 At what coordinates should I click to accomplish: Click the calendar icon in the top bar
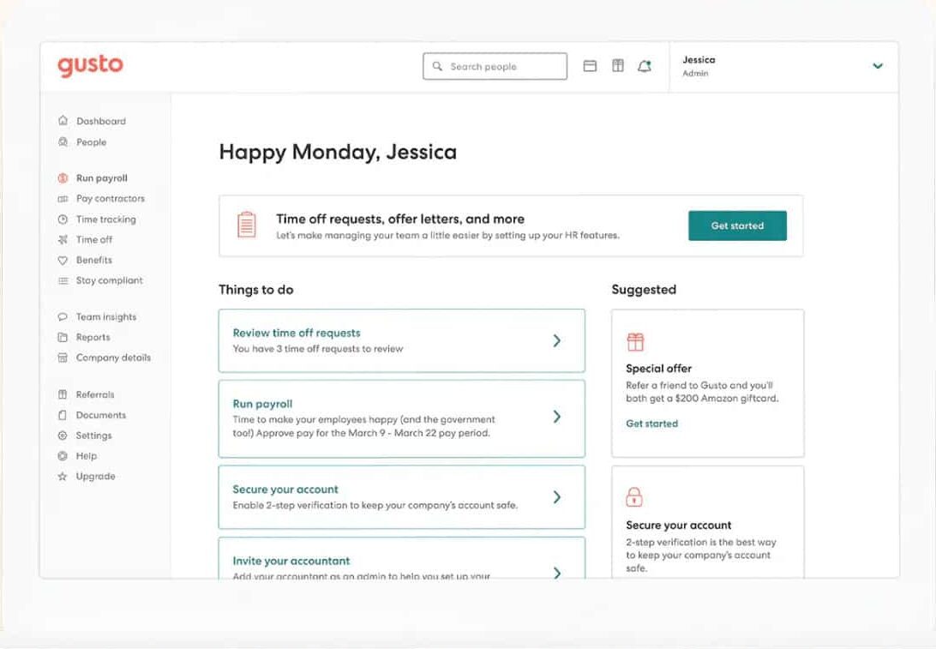[x=617, y=65]
